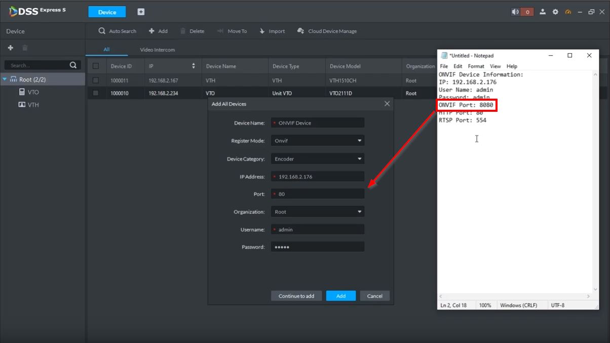Click the alarm speaker icon in header
The image size is (610, 343).
[516, 12]
